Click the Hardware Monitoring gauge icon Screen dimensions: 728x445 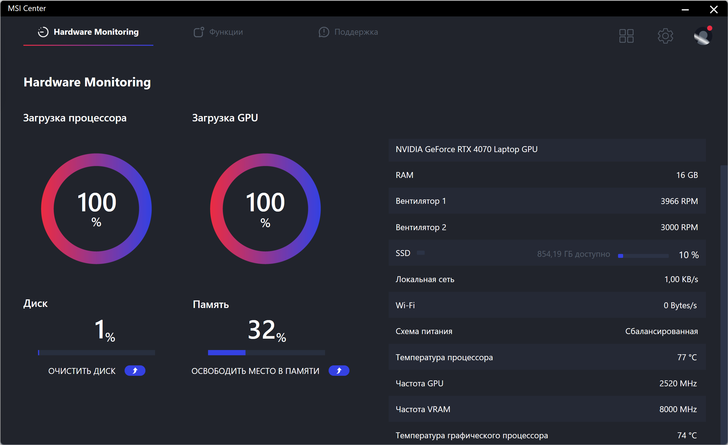point(43,32)
